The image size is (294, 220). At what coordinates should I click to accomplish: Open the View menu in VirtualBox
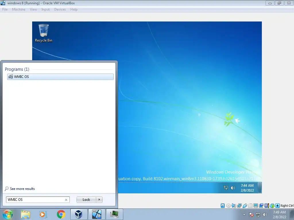tap(33, 9)
